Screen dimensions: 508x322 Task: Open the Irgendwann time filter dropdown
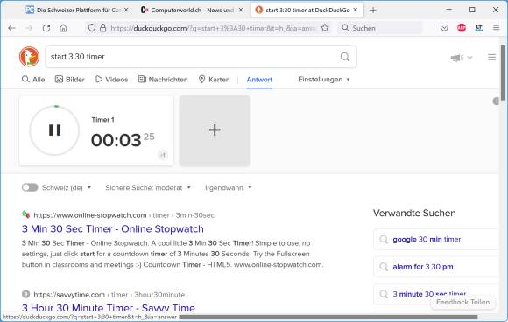point(229,188)
